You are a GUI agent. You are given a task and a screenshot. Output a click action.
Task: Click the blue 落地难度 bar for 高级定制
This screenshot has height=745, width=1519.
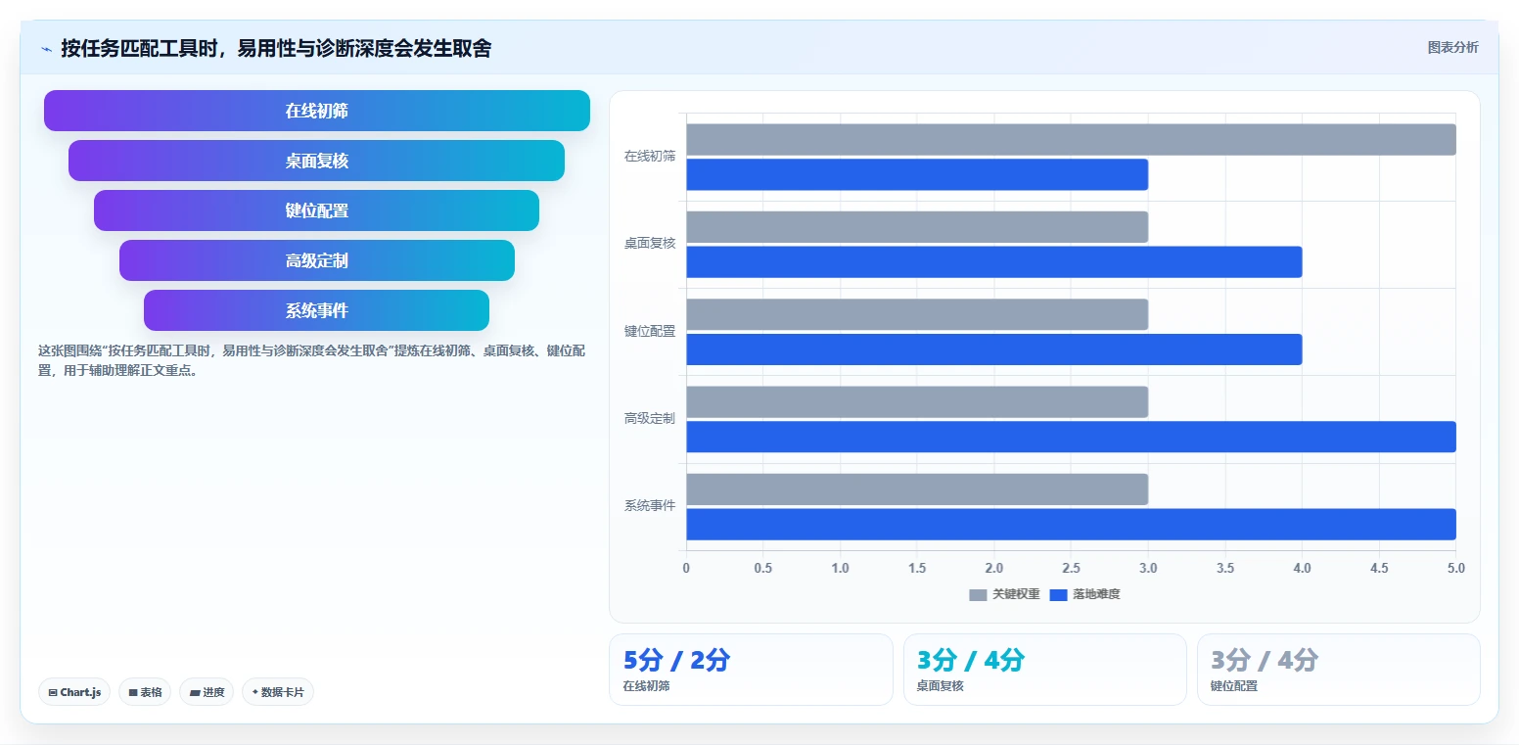(x=1071, y=437)
